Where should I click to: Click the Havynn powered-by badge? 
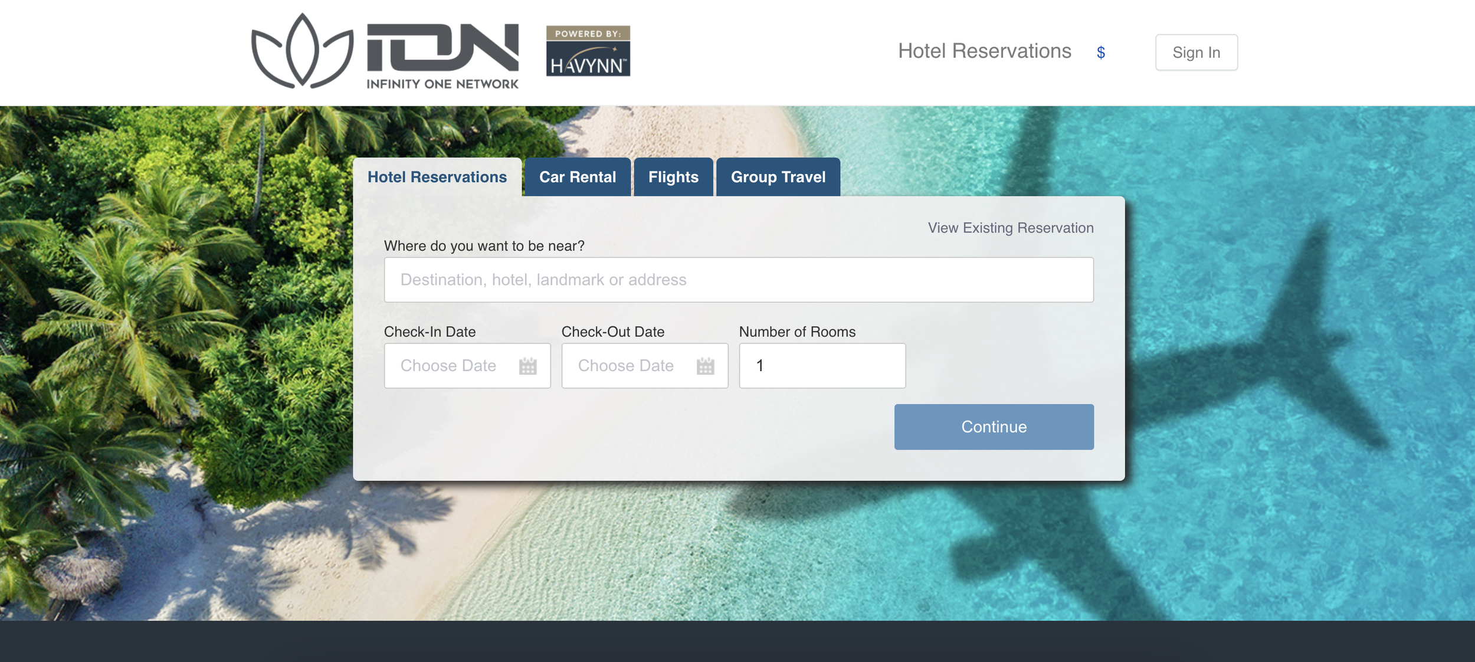(x=588, y=51)
